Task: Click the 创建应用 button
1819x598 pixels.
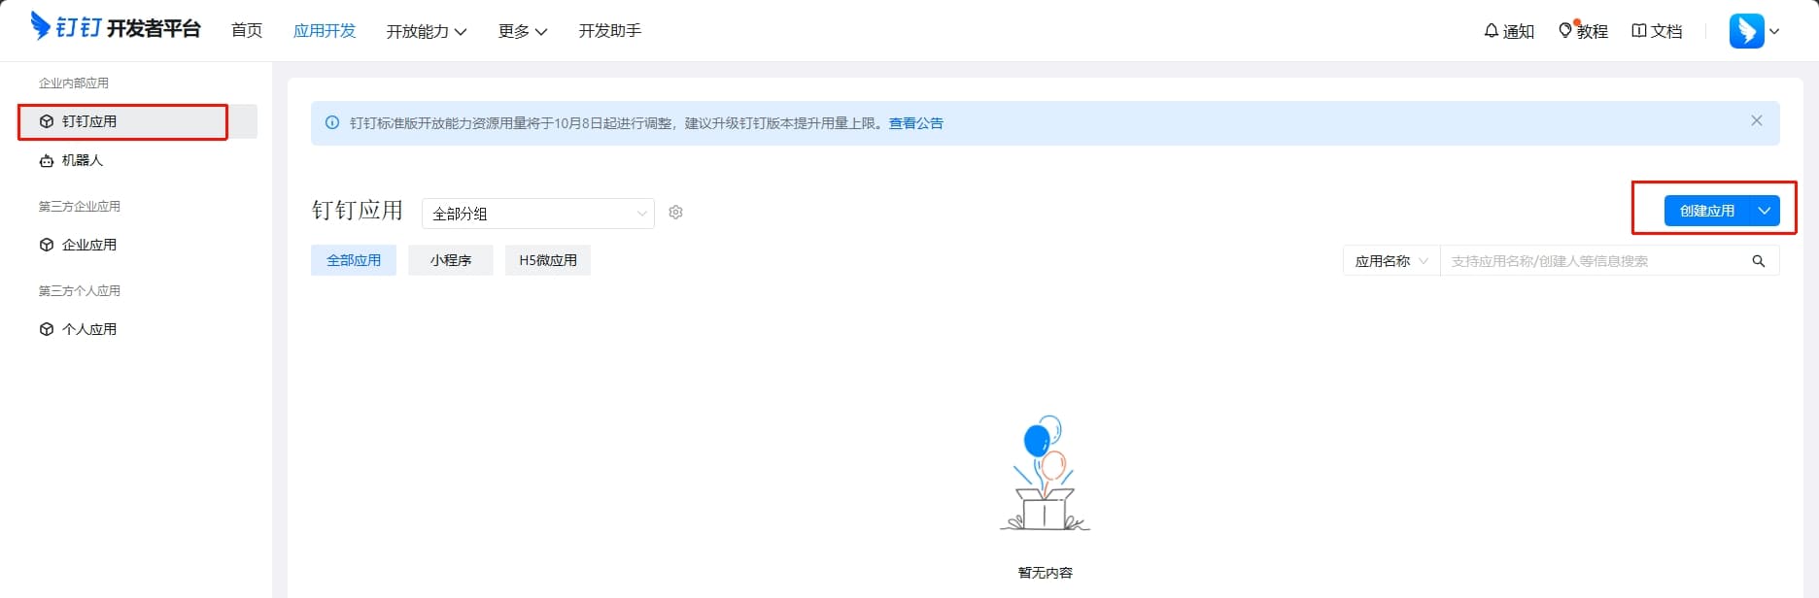Action: [x=1707, y=211]
